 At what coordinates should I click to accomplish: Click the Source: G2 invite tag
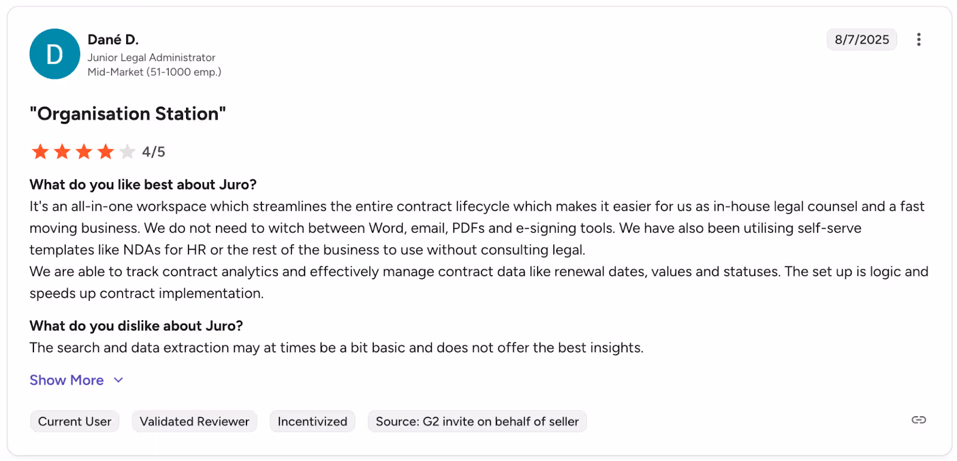[477, 421]
